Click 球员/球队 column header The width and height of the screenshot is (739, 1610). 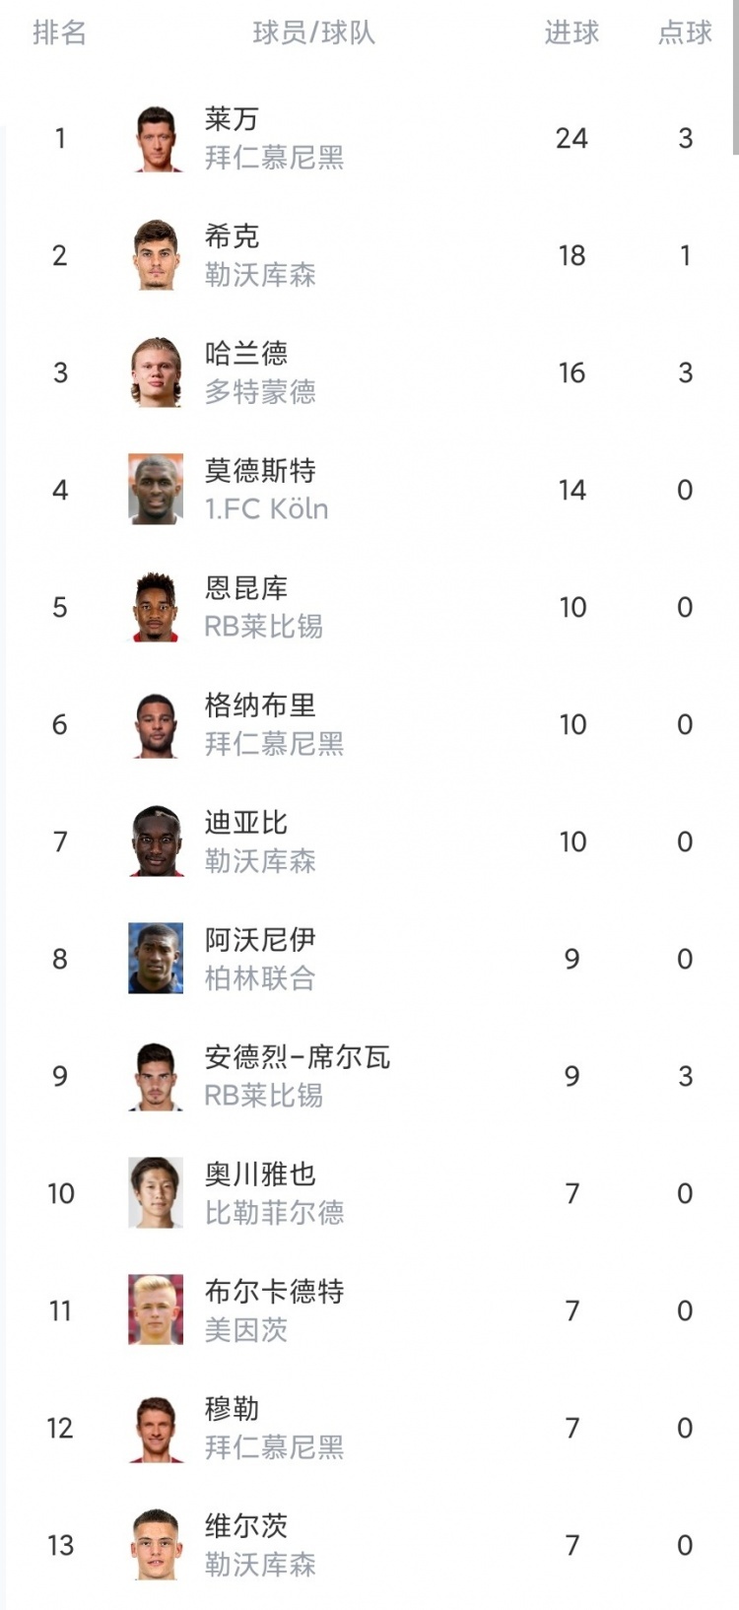point(314,33)
